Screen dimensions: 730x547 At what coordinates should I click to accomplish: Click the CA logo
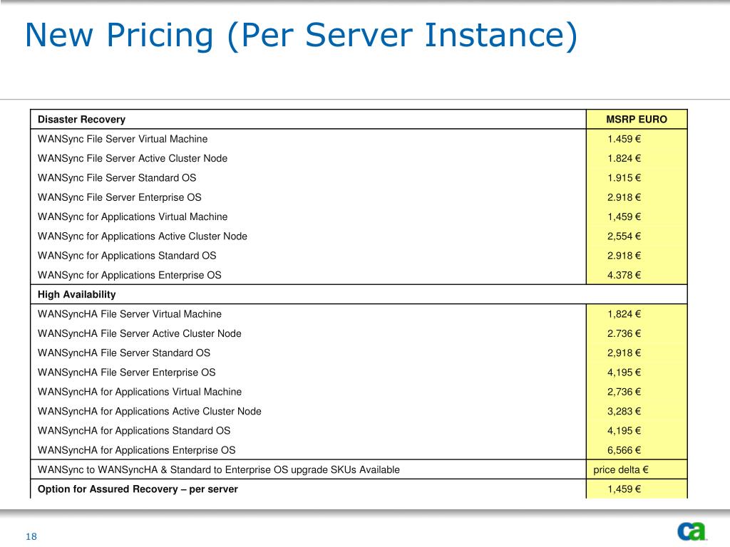tap(692, 531)
